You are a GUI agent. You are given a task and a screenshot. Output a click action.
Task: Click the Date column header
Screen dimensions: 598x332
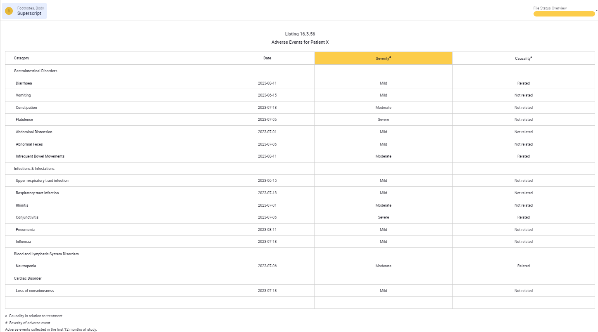[x=267, y=58]
